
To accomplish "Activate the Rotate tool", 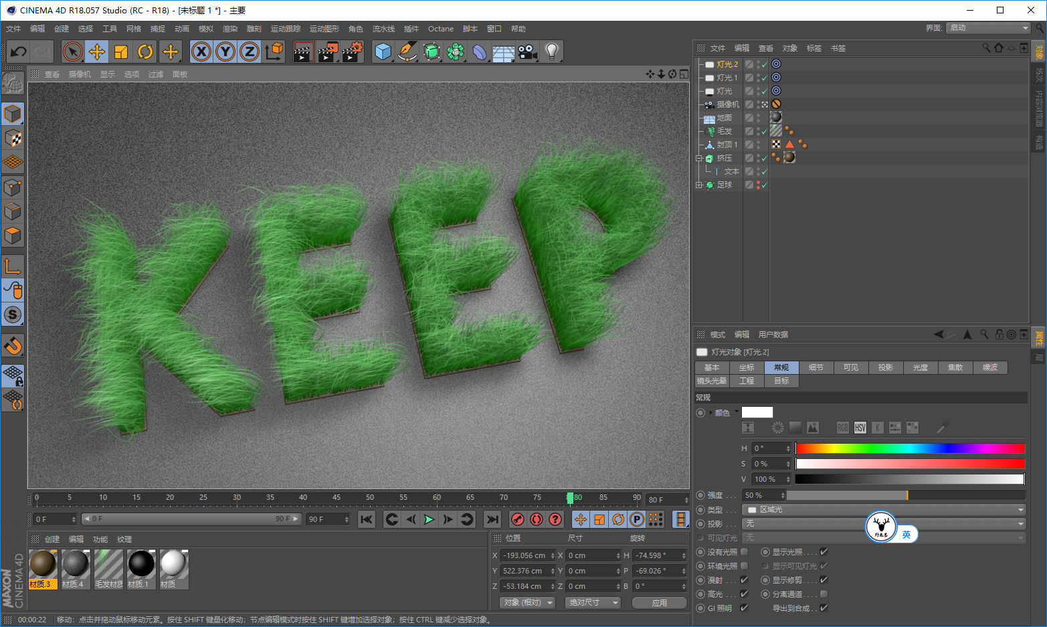I will point(145,52).
